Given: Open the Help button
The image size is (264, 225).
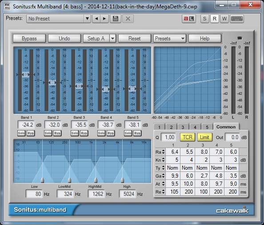Looking at the screenshot, I should tap(205, 39).
